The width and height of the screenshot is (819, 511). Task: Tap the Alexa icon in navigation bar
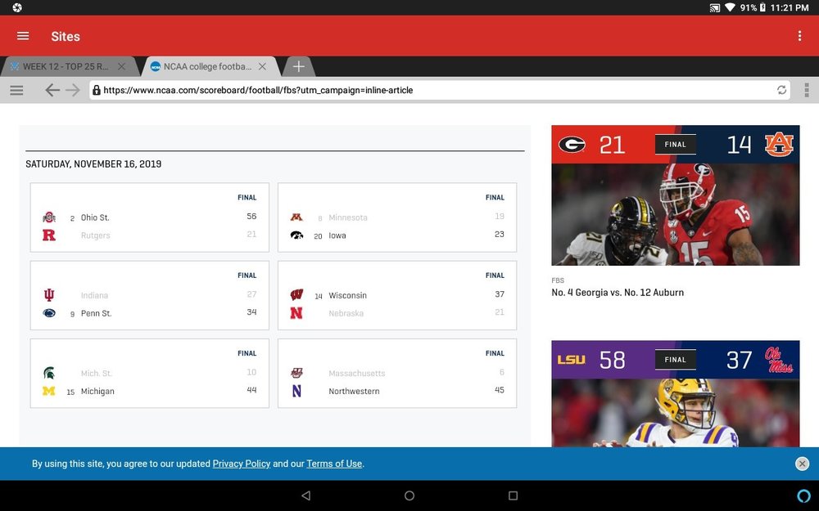tap(804, 495)
